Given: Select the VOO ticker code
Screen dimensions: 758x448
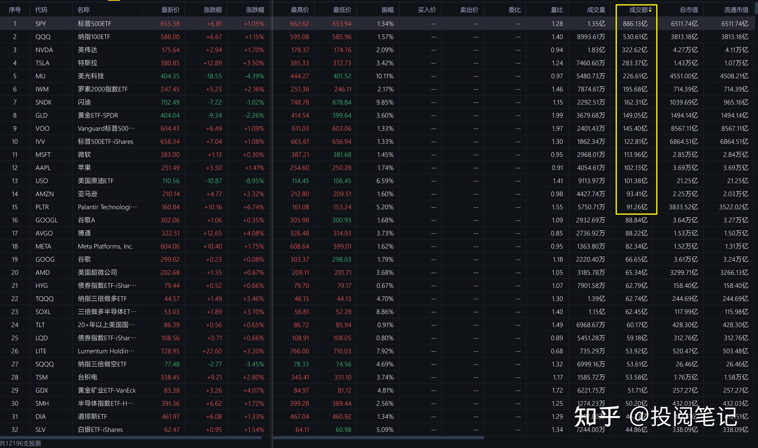Looking at the screenshot, I should [42, 128].
